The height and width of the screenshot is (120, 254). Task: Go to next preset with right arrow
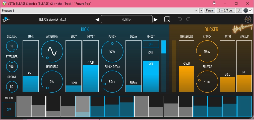[x=155, y=20]
